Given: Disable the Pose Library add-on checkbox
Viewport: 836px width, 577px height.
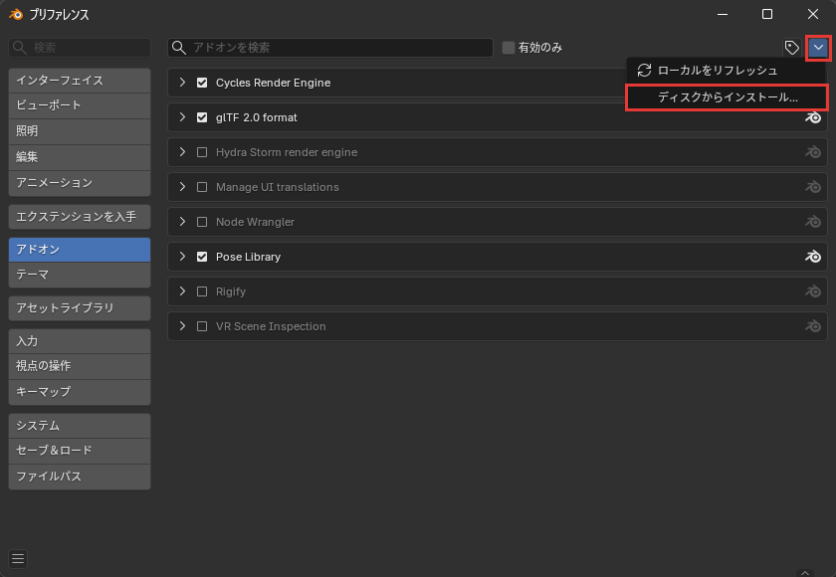Looking at the screenshot, I should (202, 257).
